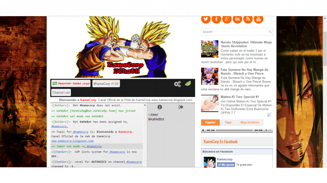Switch to the Popular tab
Screen dimensions: 327x183
pyautogui.click(x=210, y=122)
